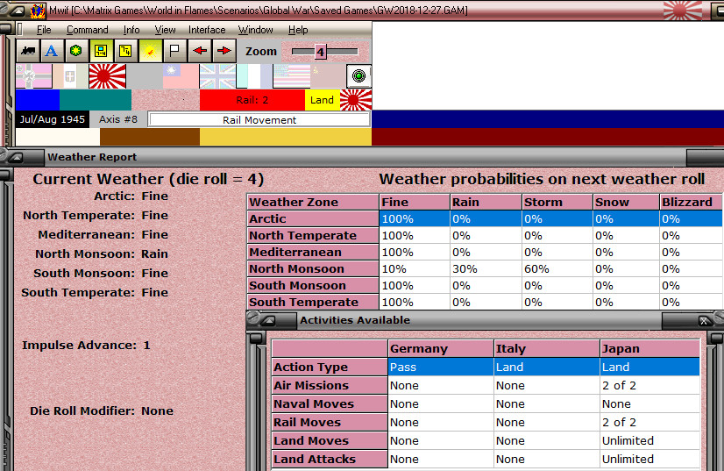Select the Mediterranean row header in table

[313, 252]
